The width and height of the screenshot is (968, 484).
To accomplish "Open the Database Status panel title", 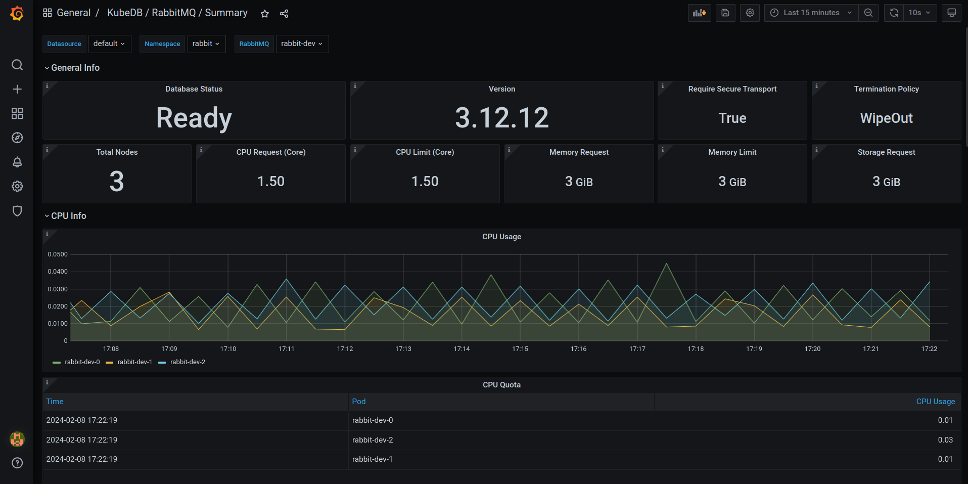I will click(194, 89).
